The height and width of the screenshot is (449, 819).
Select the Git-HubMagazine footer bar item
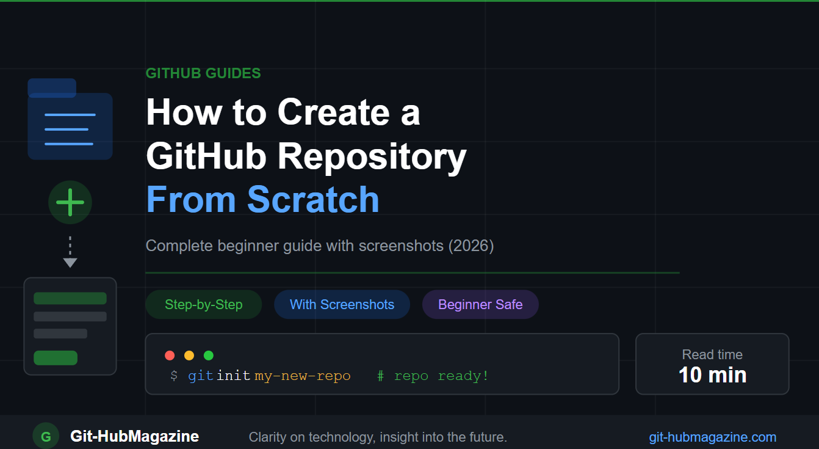click(134, 436)
